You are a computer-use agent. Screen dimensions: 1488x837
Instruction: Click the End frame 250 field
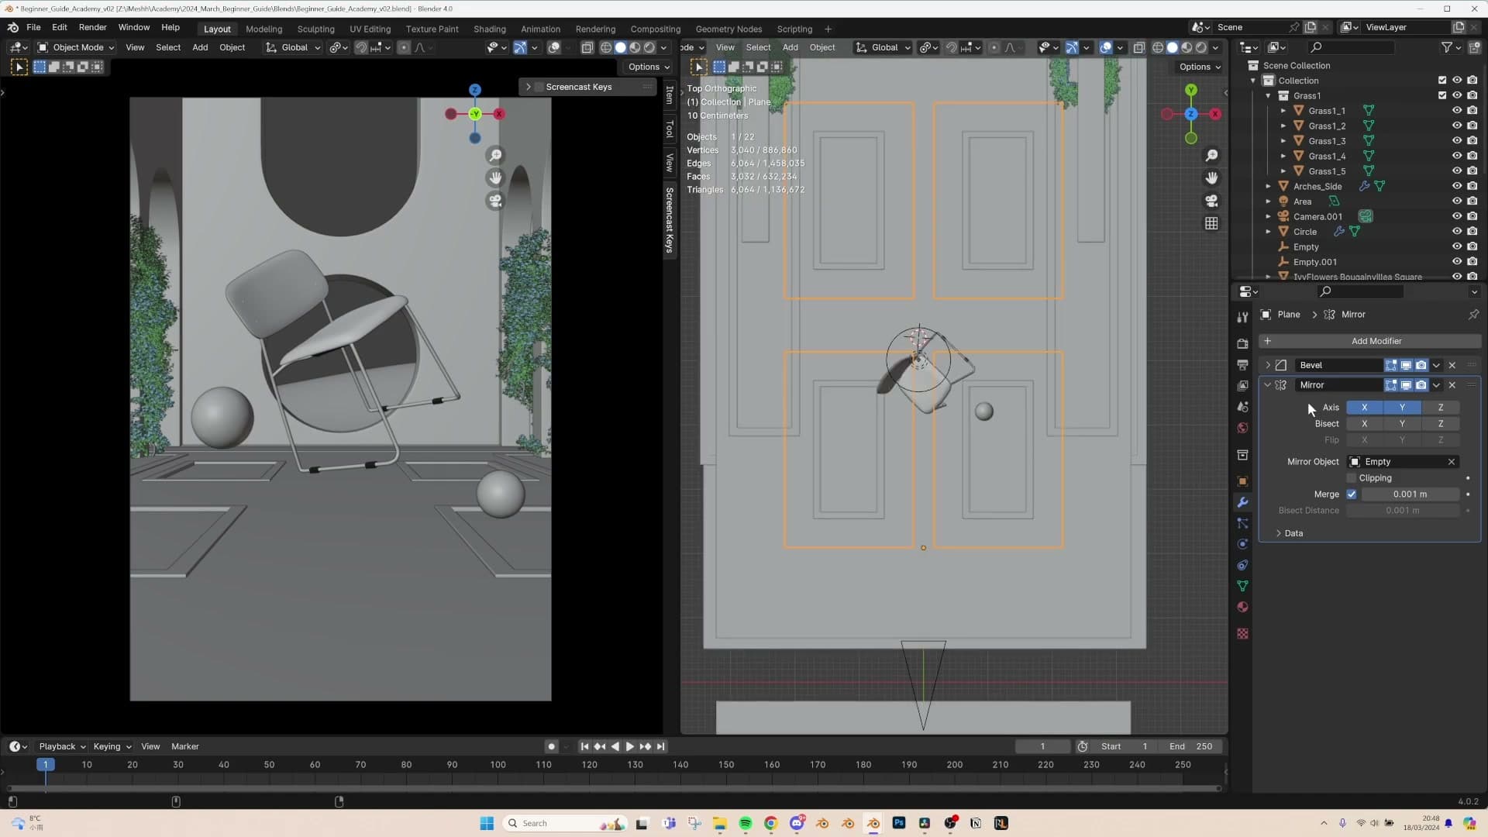tap(1191, 747)
